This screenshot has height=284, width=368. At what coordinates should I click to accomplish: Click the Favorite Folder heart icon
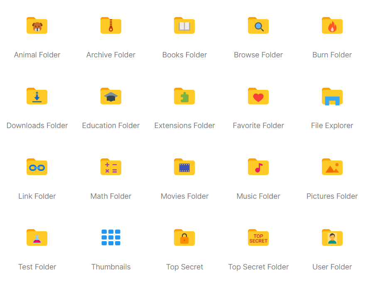258,96
